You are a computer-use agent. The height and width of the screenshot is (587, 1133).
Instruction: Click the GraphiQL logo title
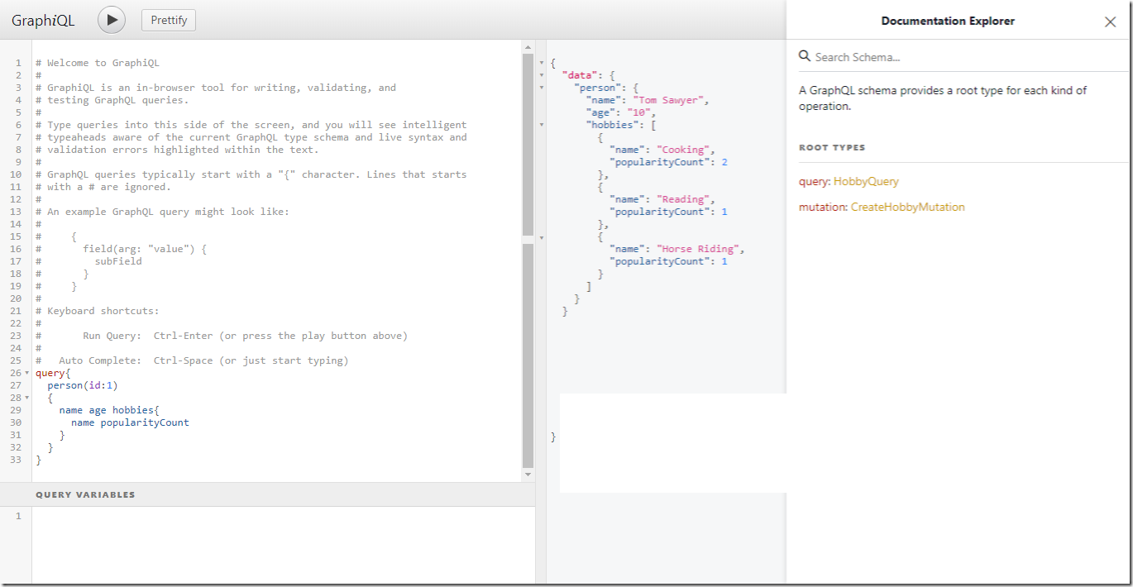pyautogui.click(x=43, y=21)
